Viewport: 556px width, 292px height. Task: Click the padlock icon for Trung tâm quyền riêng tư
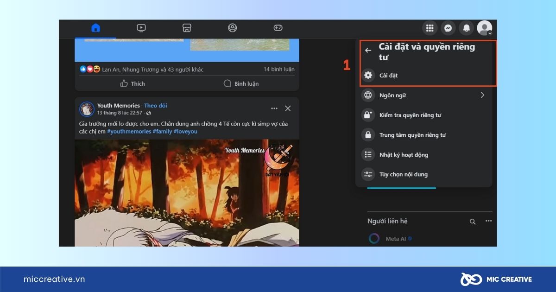pyautogui.click(x=368, y=135)
